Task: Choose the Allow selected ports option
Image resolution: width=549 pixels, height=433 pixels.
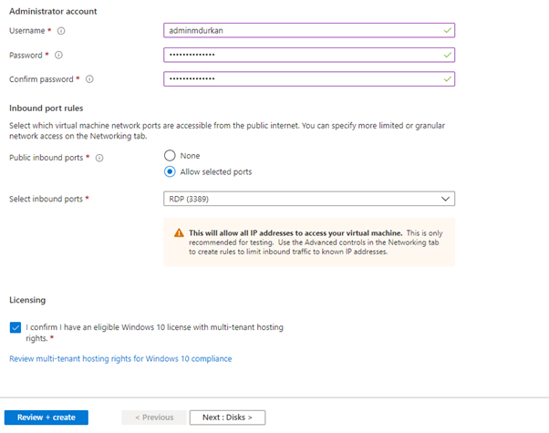Action: (170, 171)
